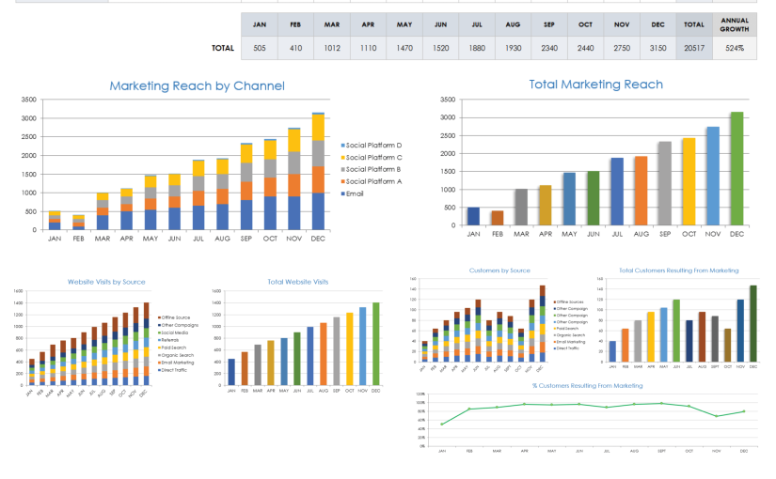Select the NOV column header cell in table
The image size is (776, 479).
622,24
